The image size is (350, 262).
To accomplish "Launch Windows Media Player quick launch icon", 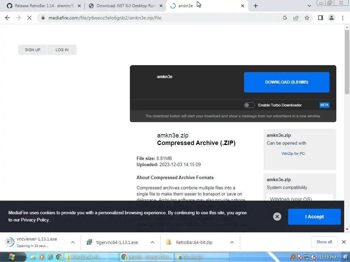I will (x=41, y=257).
